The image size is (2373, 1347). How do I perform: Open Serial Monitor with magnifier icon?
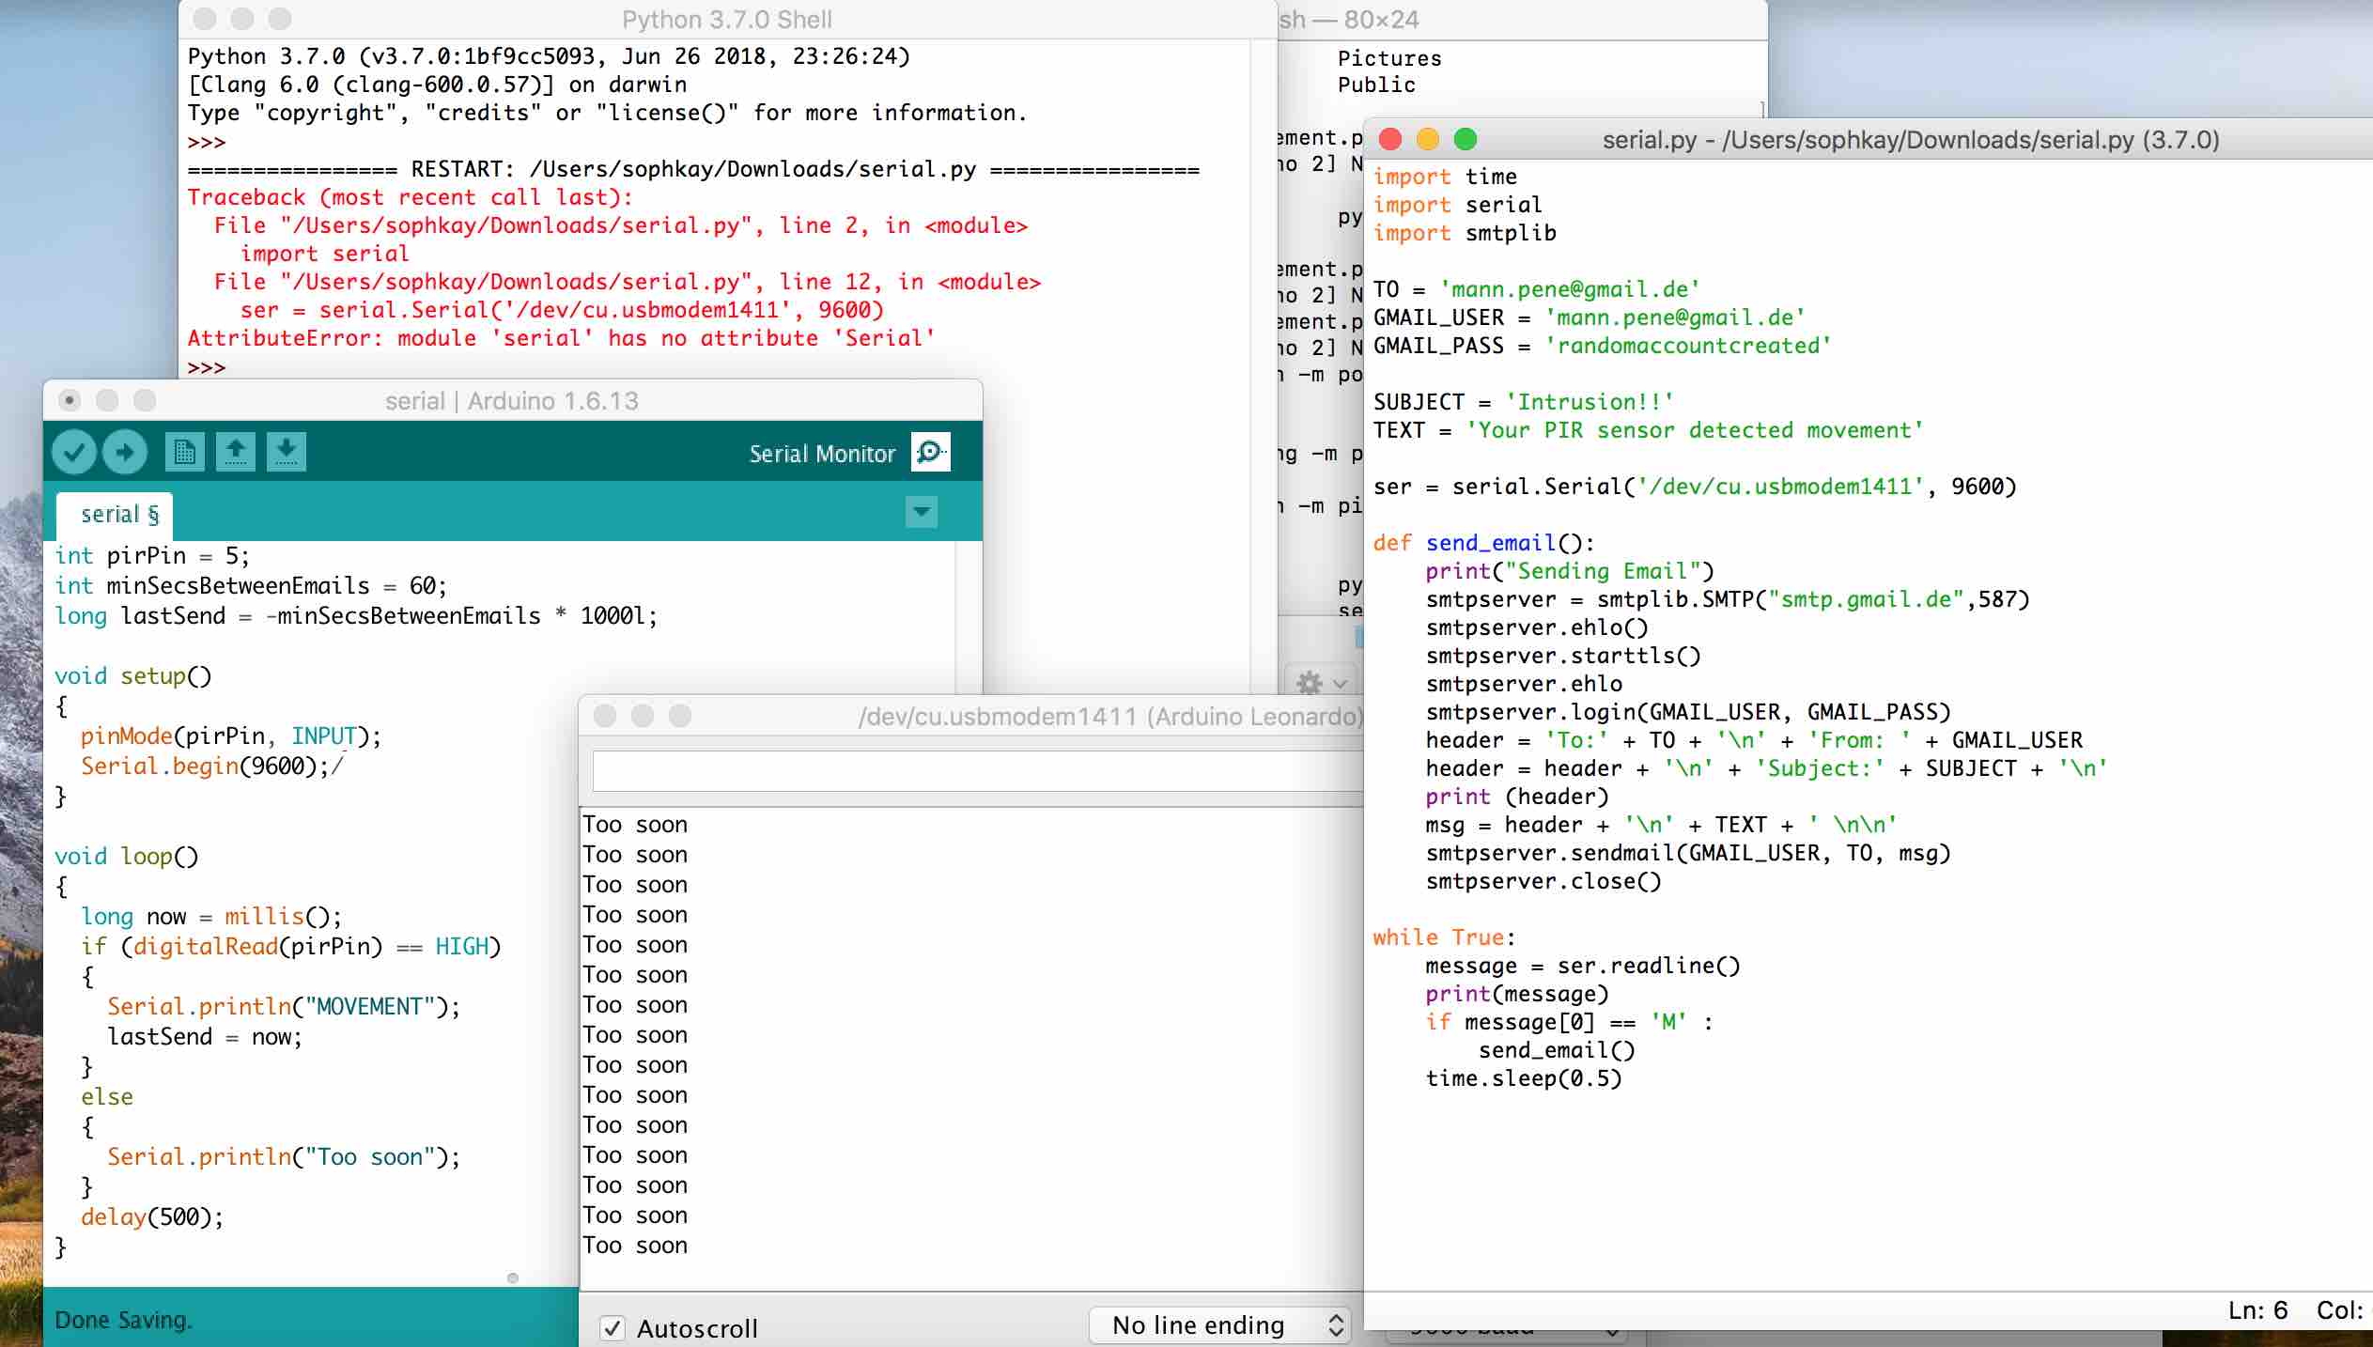point(931,453)
